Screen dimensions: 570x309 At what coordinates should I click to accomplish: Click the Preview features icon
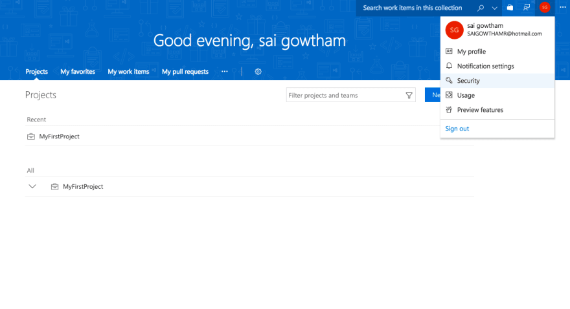(450, 109)
